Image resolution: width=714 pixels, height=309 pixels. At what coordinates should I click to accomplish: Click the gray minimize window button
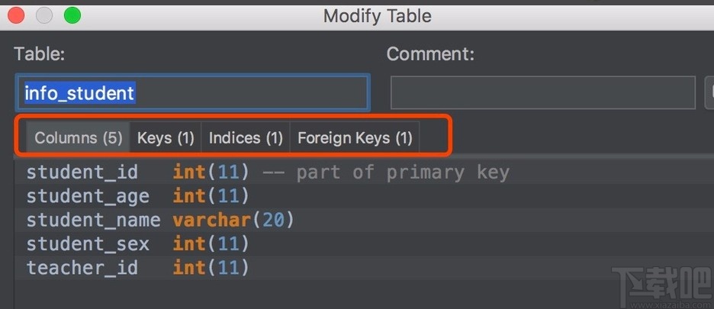tap(44, 14)
